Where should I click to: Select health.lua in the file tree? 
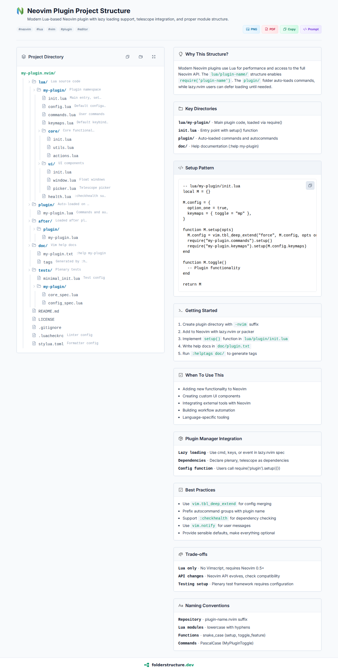(x=59, y=197)
